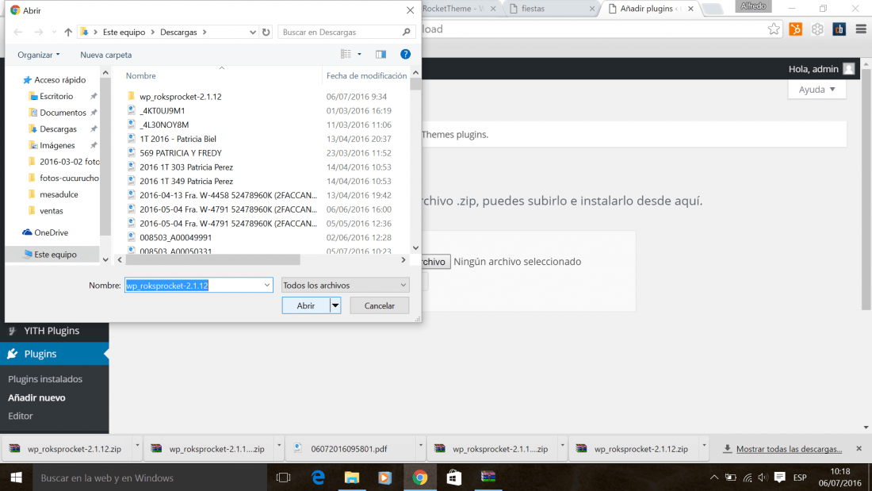Viewport: 872px width, 491px height.
Task: Open the Ayuda dropdown in WordPress
Action: (817, 90)
